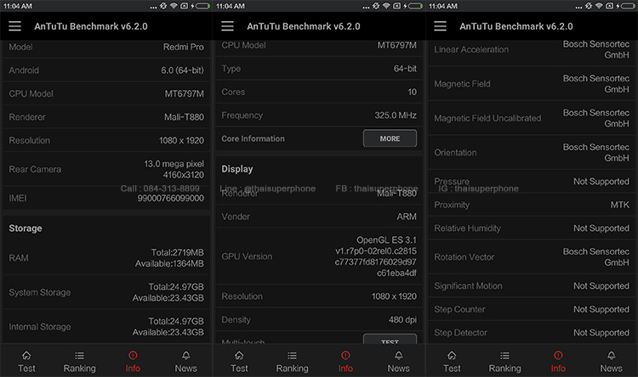Screen dimensions: 638x377
Task: Select the Linear Acceleration sensor row
Action: point(532,49)
